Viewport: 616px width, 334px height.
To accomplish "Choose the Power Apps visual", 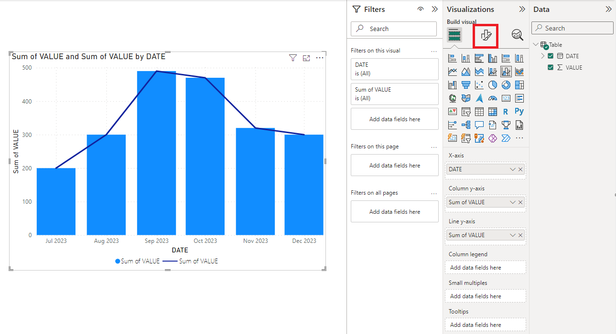I will [x=493, y=139].
